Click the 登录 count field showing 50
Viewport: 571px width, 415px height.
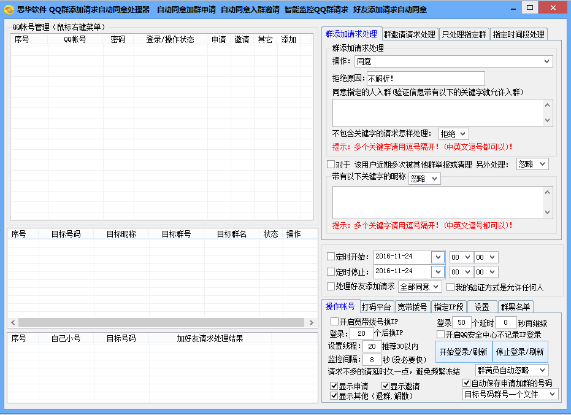pos(462,322)
